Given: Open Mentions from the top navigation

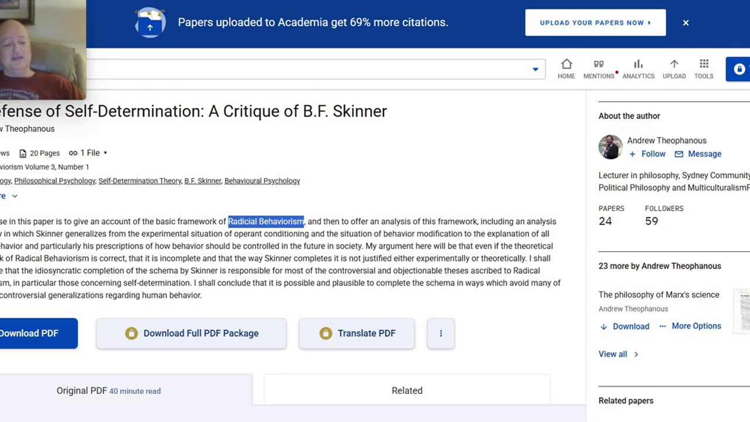Looking at the screenshot, I should (599, 69).
